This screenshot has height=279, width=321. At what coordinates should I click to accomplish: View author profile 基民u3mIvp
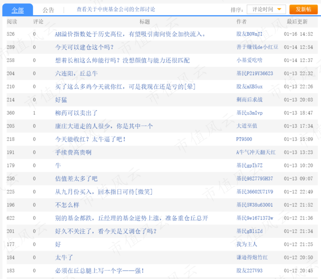pos(249,113)
